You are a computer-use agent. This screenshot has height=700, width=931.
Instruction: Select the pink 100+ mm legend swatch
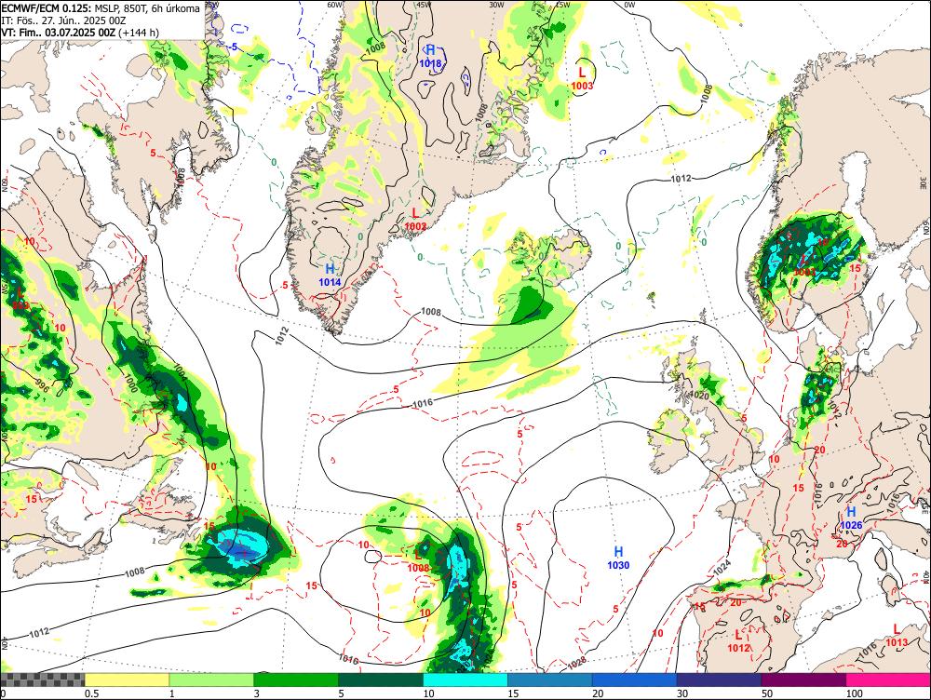(x=888, y=680)
